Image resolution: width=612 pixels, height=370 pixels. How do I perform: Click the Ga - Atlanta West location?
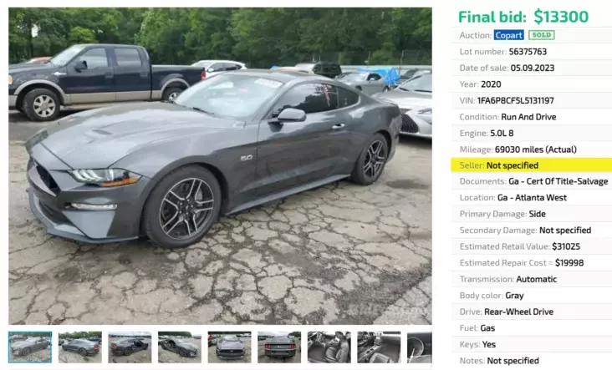[x=532, y=198]
